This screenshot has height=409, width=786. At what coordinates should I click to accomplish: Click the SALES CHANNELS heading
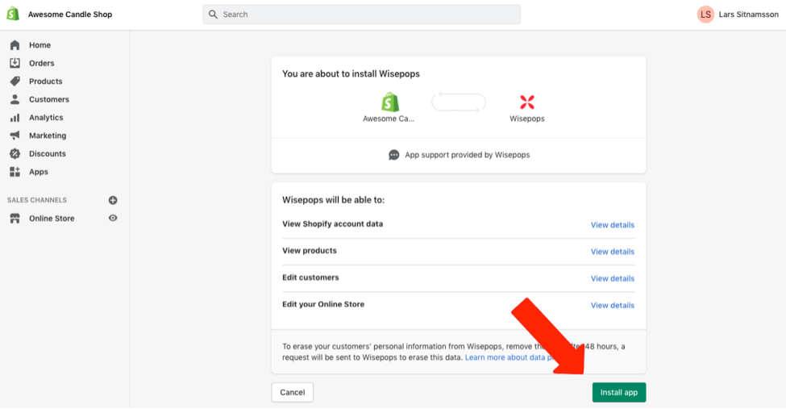[37, 200]
